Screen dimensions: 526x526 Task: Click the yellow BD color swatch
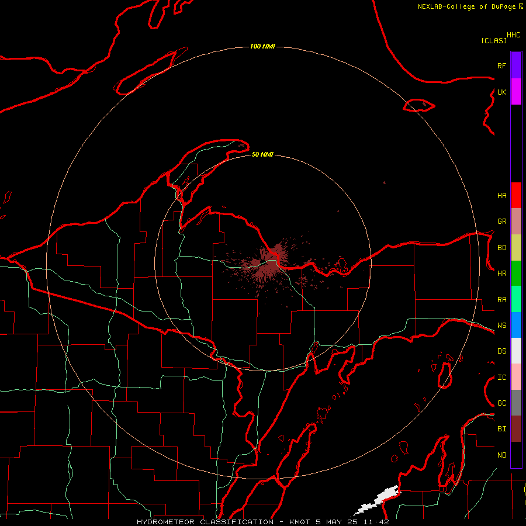coord(516,248)
